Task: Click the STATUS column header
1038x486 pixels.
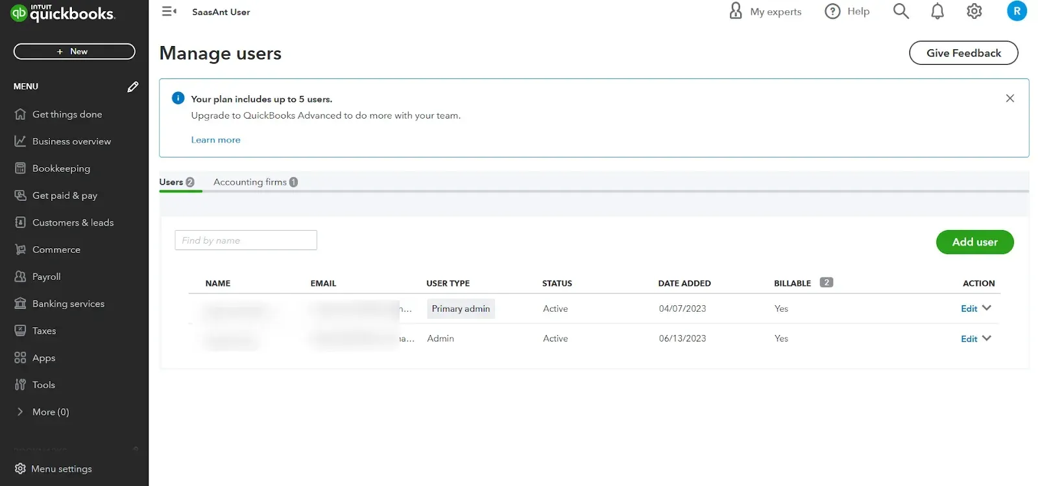Action: coord(557,283)
